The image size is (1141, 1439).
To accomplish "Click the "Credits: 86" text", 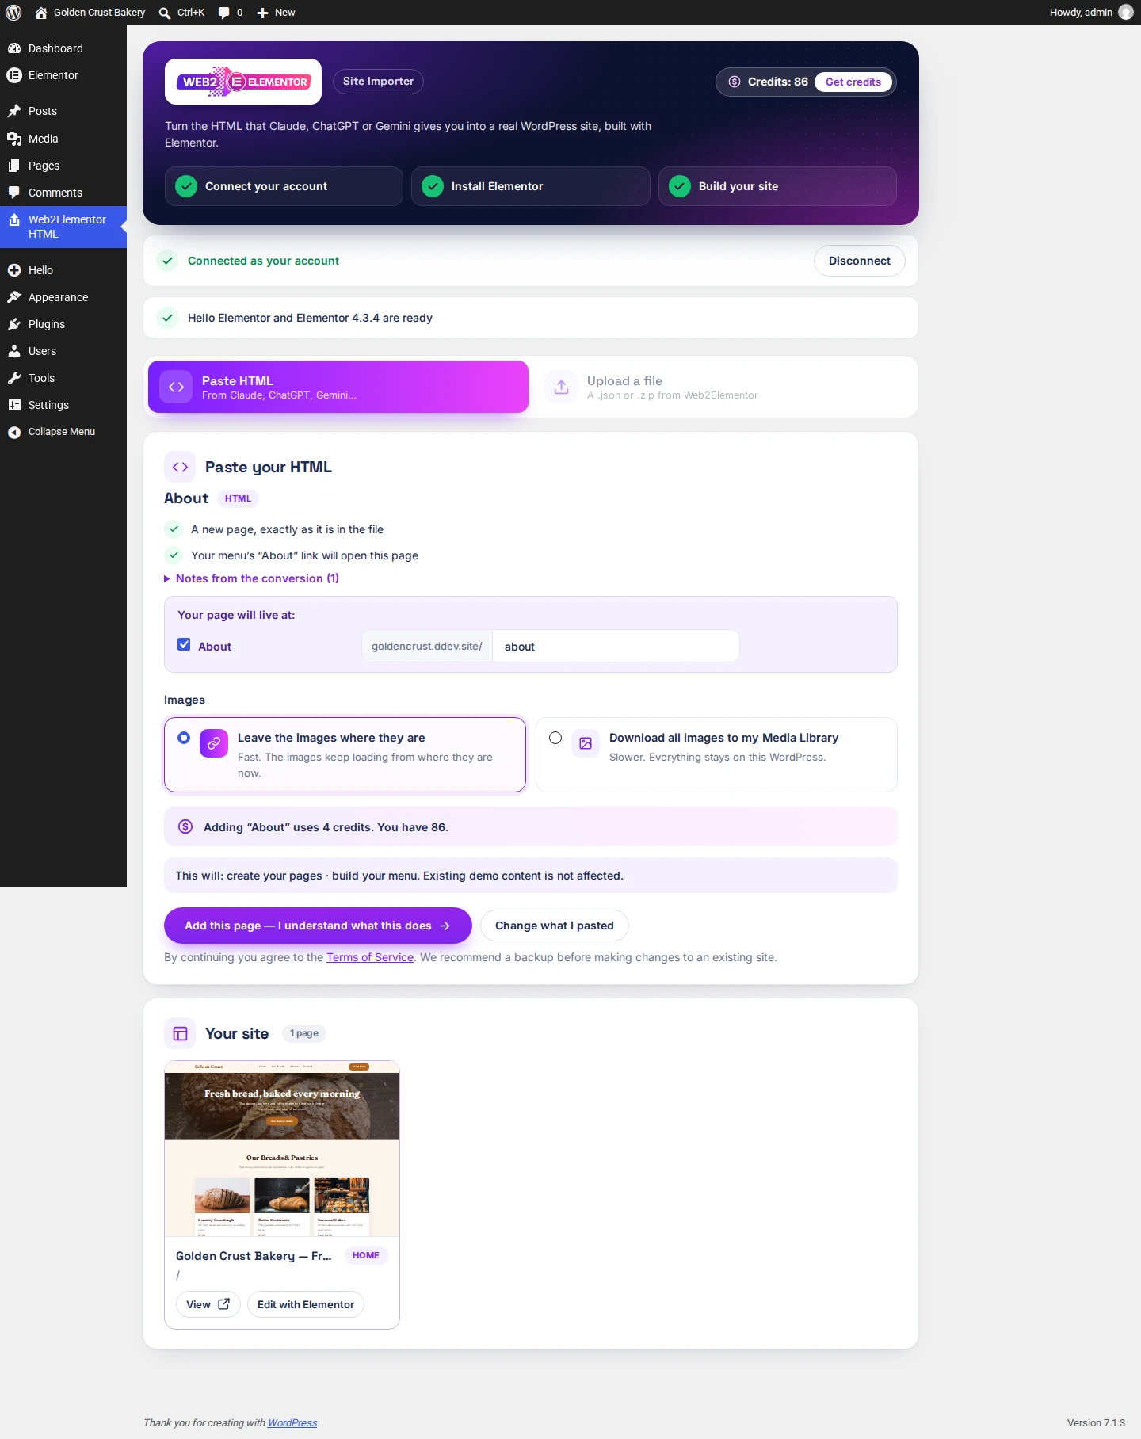I will [778, 82].
